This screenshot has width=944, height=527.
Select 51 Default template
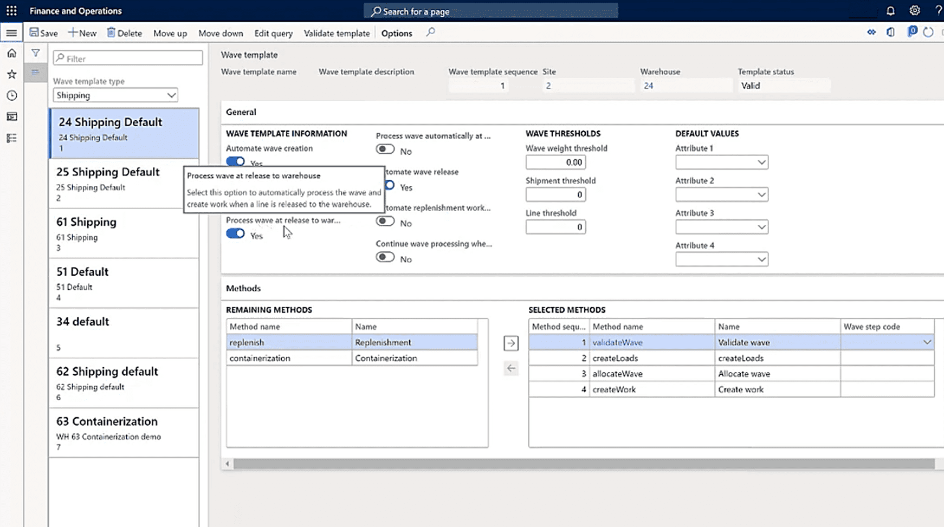(124, 283)
